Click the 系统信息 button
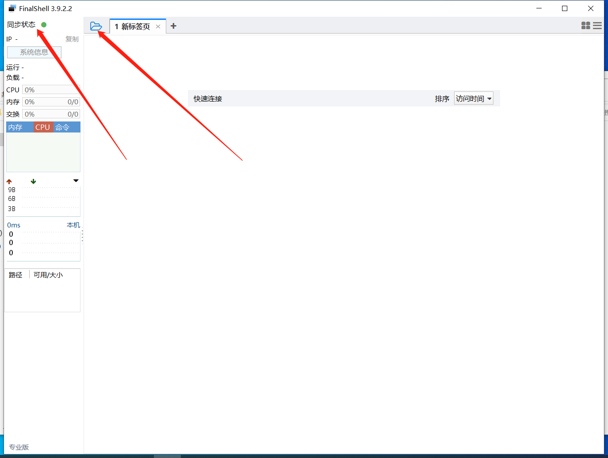 click(x=34, y=52)
